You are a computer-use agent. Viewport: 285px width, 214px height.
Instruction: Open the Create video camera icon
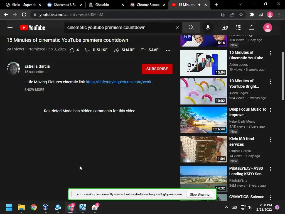(x=225, y=28)
